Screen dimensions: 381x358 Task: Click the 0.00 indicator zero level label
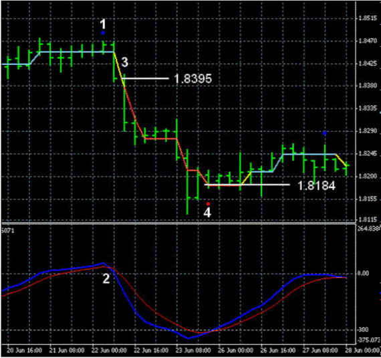pos(363,274)
